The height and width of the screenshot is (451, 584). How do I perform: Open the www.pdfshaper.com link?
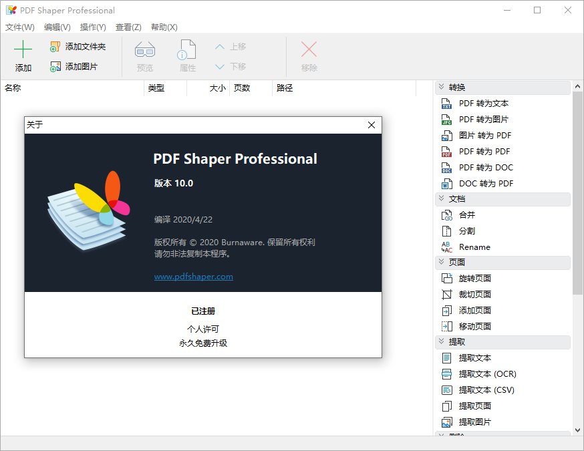click(194, 277)
